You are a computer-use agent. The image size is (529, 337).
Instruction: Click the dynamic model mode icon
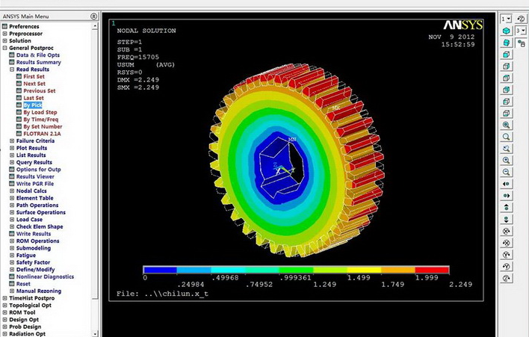[x=507, y=278]
